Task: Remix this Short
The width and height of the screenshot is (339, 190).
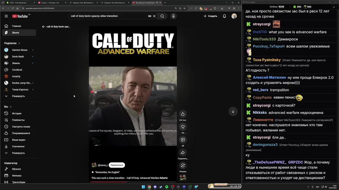Action: tap(183, 165)
